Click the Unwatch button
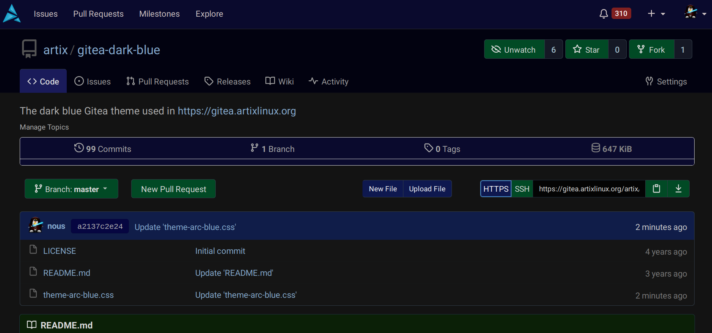Viewport: 712px width, 333px height. click(514, 49)
